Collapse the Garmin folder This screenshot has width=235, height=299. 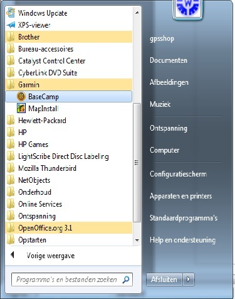click(x=68, y=85)
